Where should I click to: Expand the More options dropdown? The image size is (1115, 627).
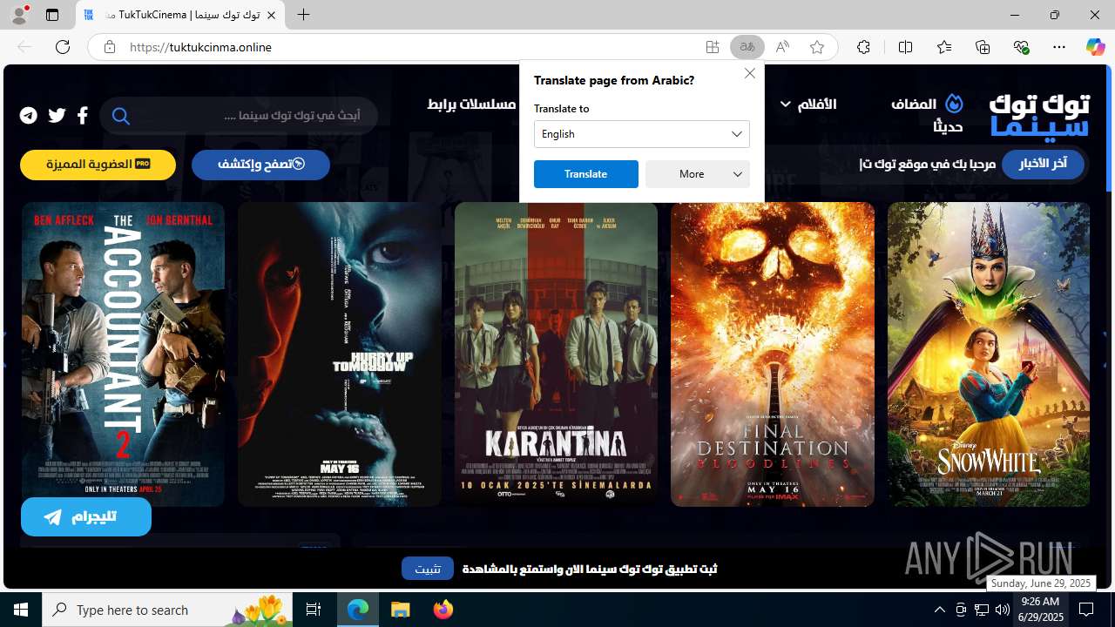click(x=698, y=174)
